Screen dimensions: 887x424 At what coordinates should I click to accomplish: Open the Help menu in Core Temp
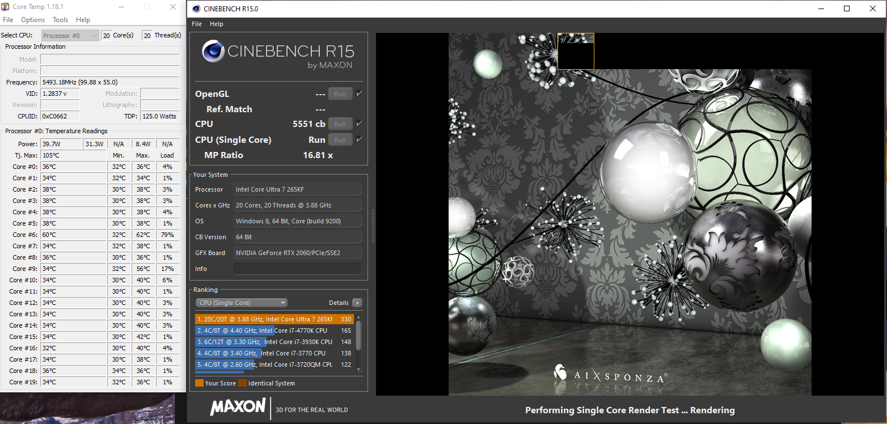coord(83,20)
